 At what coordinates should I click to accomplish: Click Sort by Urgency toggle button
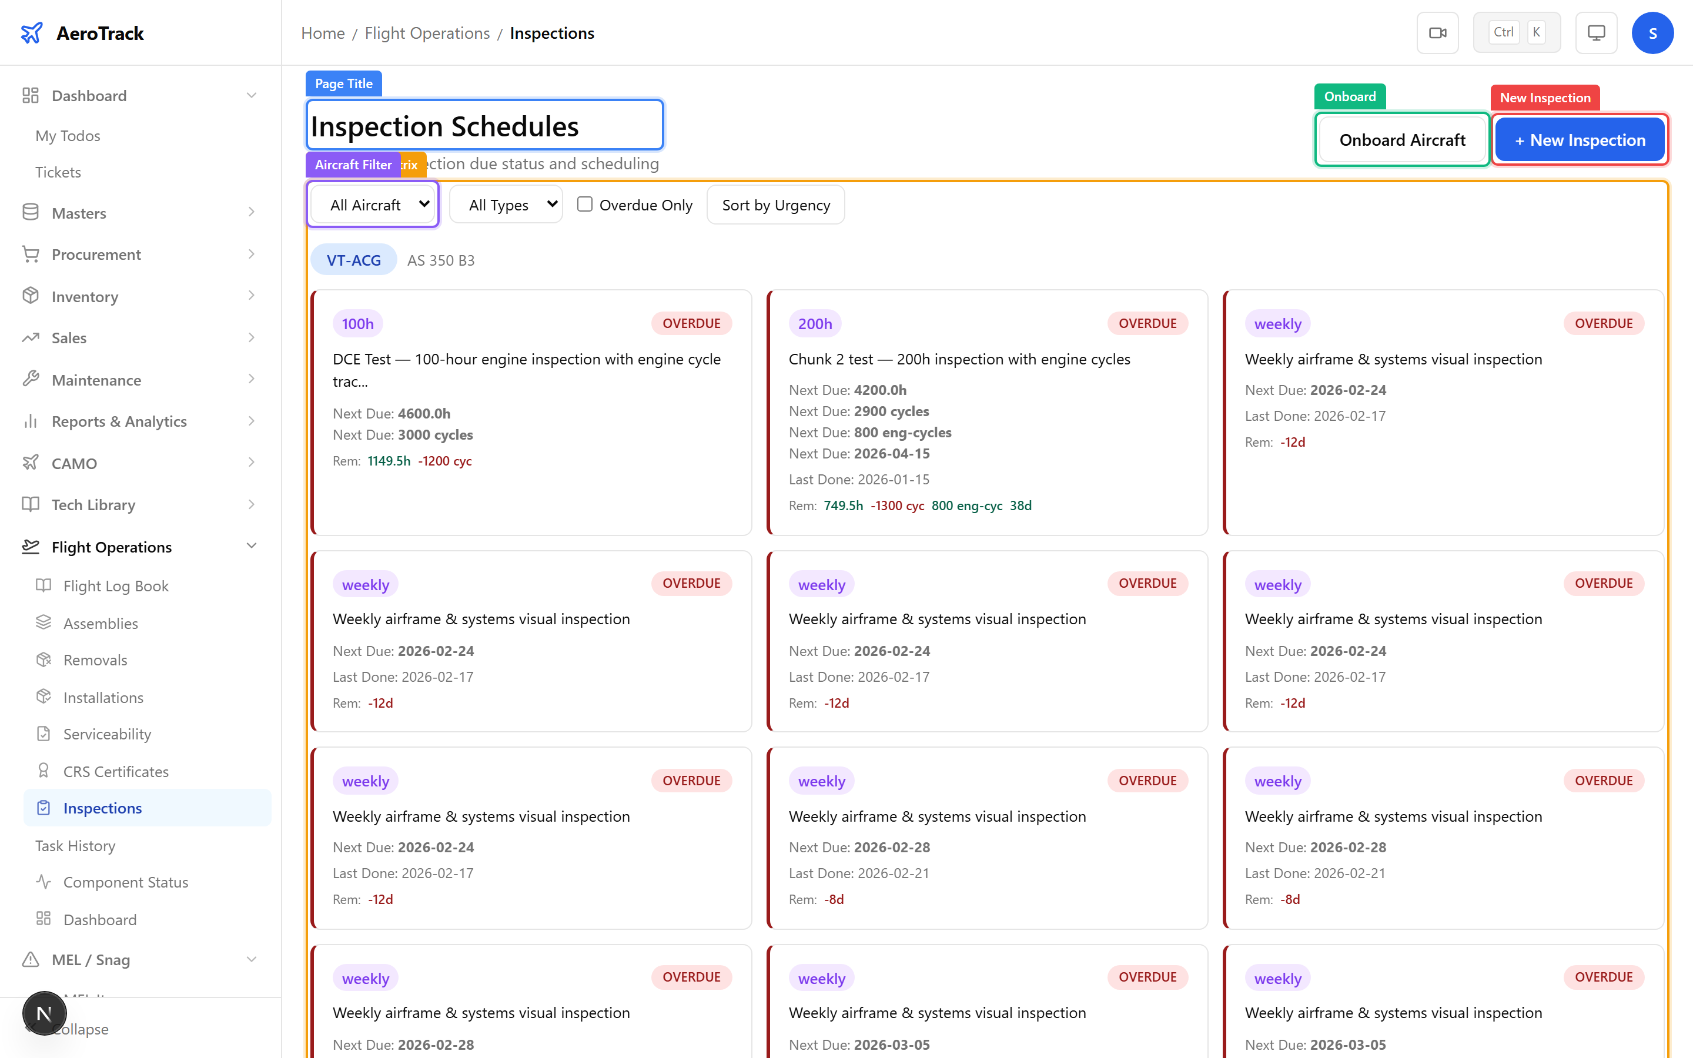(775, 205)
